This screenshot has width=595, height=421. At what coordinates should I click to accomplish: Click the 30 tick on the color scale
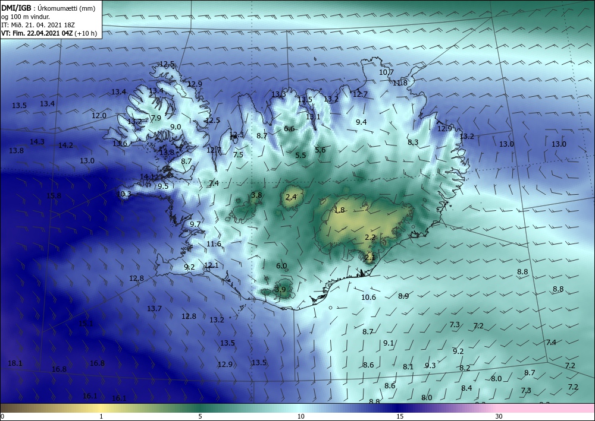(x=499, y=417)
